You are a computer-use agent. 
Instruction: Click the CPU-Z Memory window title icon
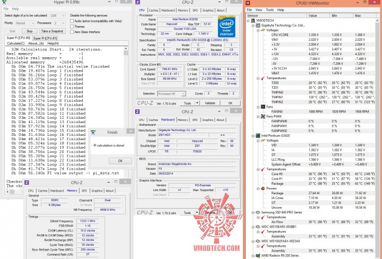[27, 183]
